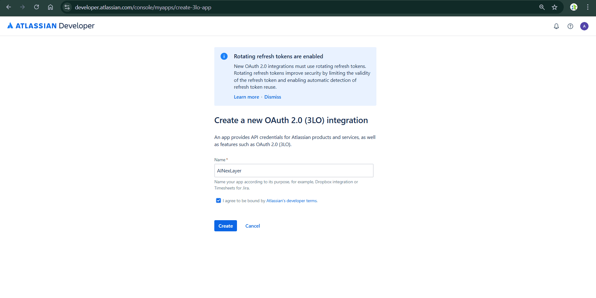
Task: Open the profile avatar menu
Action: tap(584, 26)
